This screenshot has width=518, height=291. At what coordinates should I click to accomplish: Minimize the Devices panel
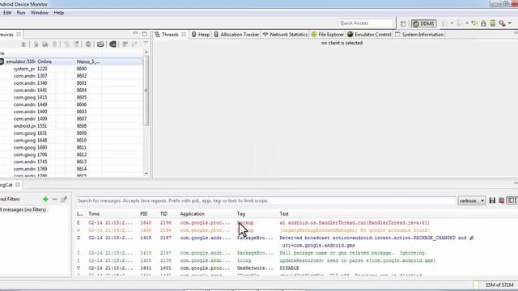[x=135, y=34]
